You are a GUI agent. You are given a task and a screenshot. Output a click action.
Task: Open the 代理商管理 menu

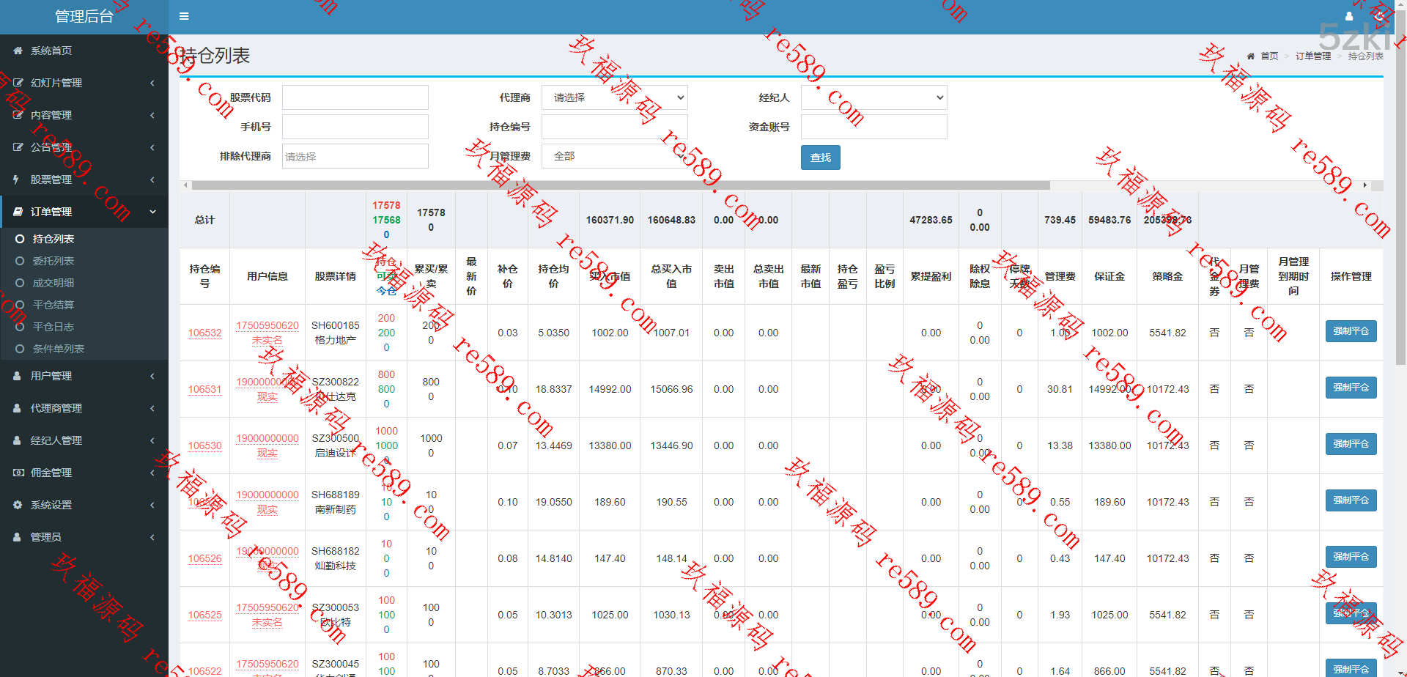(x=84, y=408)
